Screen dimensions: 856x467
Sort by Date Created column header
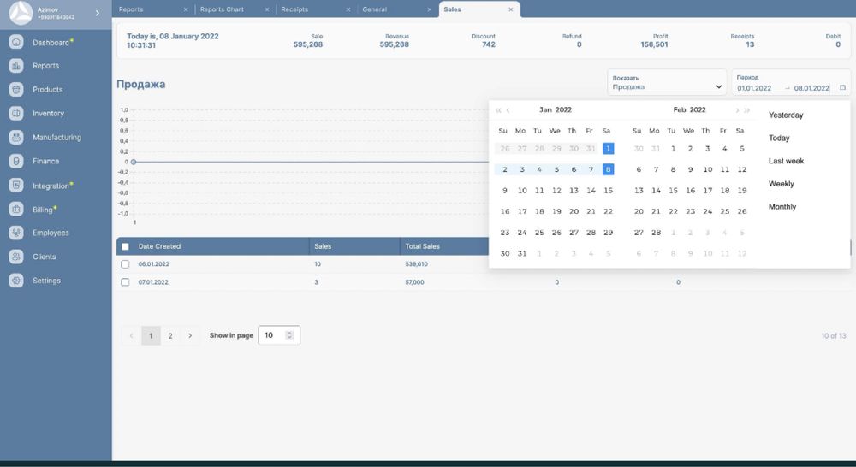(x=159, y=246)
